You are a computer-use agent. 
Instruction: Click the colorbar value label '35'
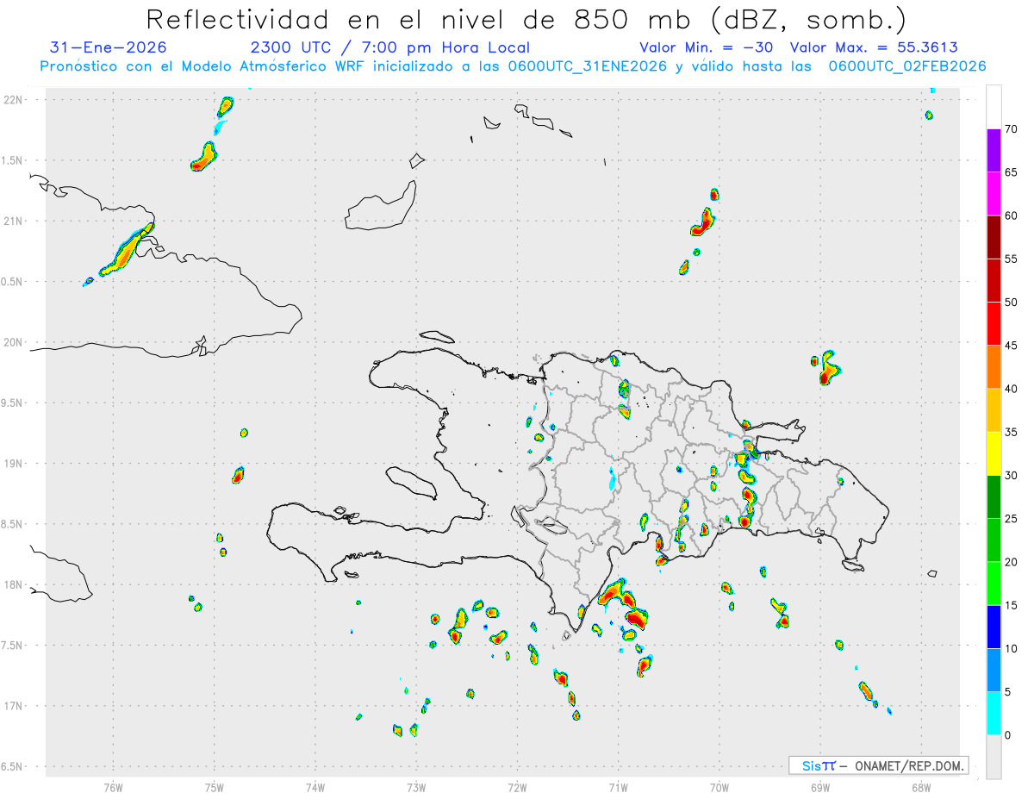[x=1011, y=432]
